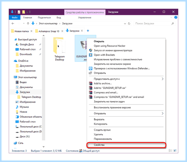Refresh the current folder
This screenshot has height=162, width=187.
[x=129, y=24]
